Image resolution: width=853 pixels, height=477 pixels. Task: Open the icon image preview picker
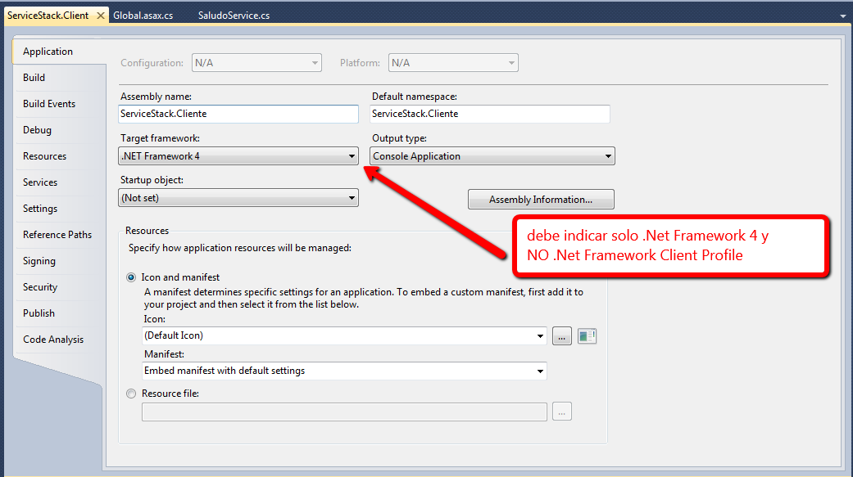(587, 335)
